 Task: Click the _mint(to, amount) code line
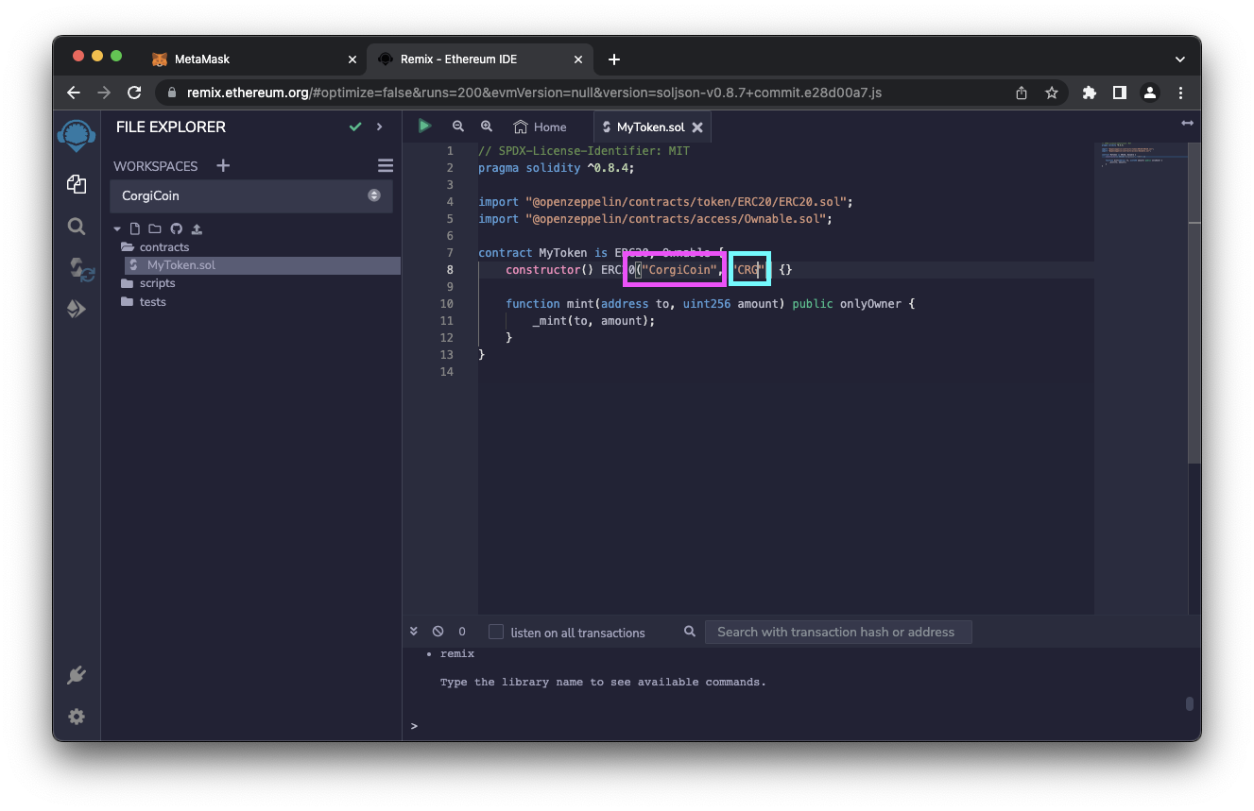click(x=593, y=321)
